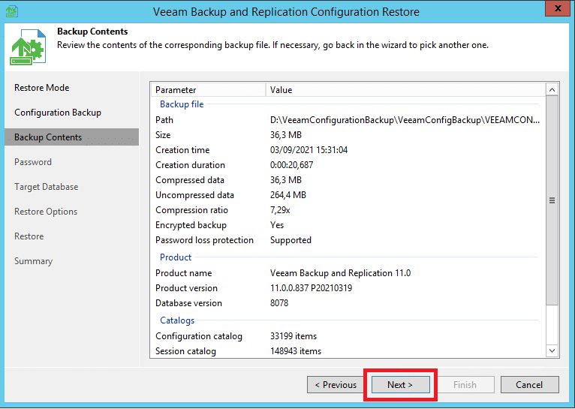Select the Restore step in sidebar
Screen dimensions: 575x409
tap(29, 236)
